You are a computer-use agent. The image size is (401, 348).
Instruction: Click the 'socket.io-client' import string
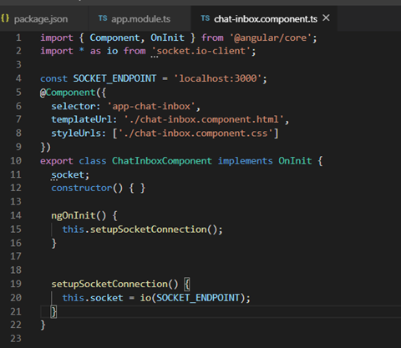click(x=201, y=51)
